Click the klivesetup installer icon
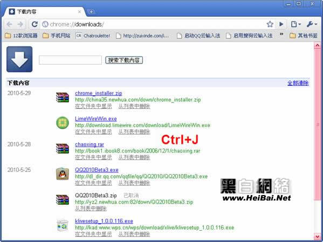Screen dimensions: 323x242 click(63, 225)
